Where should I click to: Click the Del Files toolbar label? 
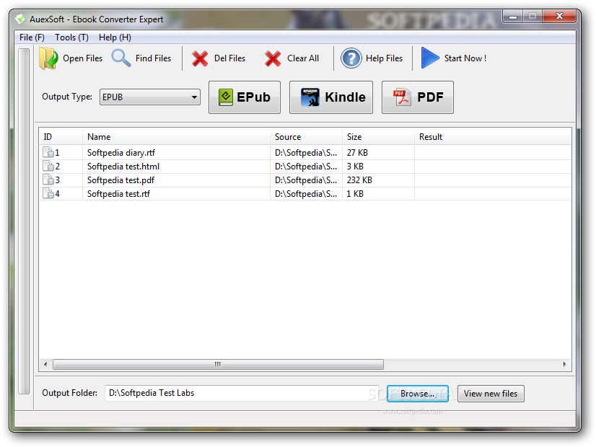pyautogui.click(x=229, y=58)
